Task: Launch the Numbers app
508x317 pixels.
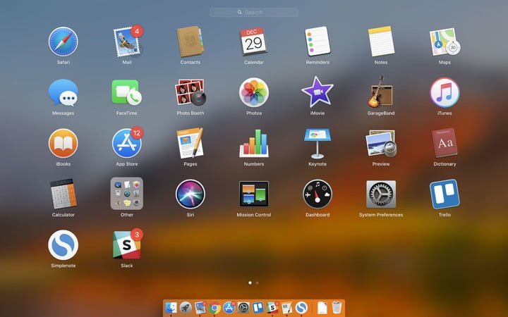Action: pos(254,143)
